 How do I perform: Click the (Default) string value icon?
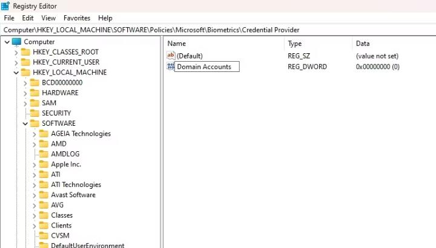pyautogui.click(x=171, y=56)
